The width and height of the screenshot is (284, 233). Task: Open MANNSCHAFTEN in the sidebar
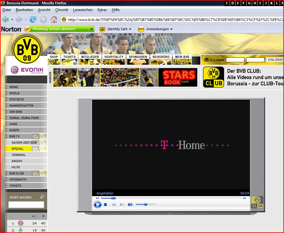coord(26,105)
